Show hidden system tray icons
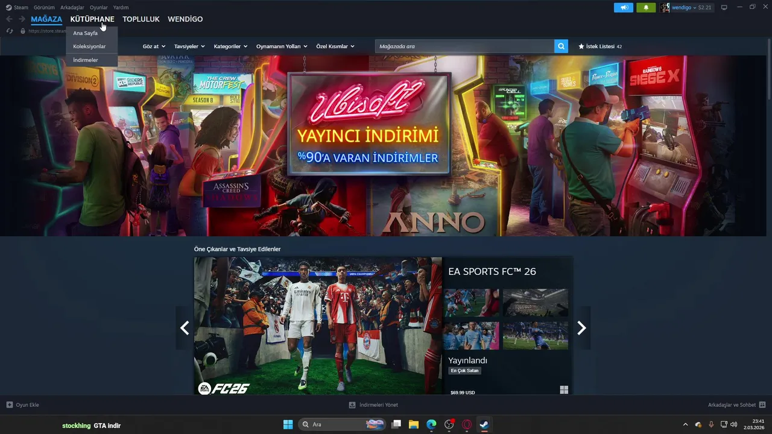 [x=685, y=424]
